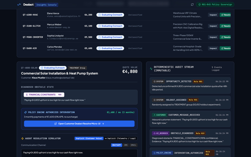Select WHATSAPP communication channel
This screenshot has width=251, height=157.
pos(116,145)
